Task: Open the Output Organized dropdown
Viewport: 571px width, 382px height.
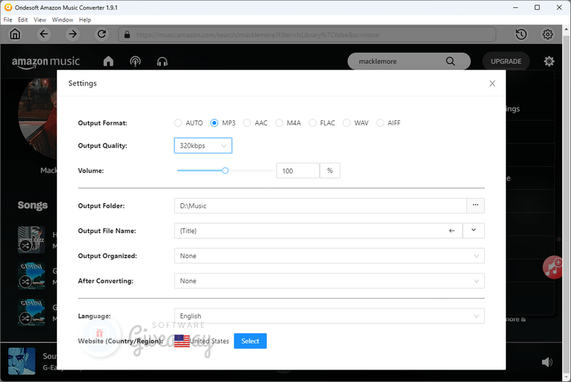Action: [x=329, y=256]
